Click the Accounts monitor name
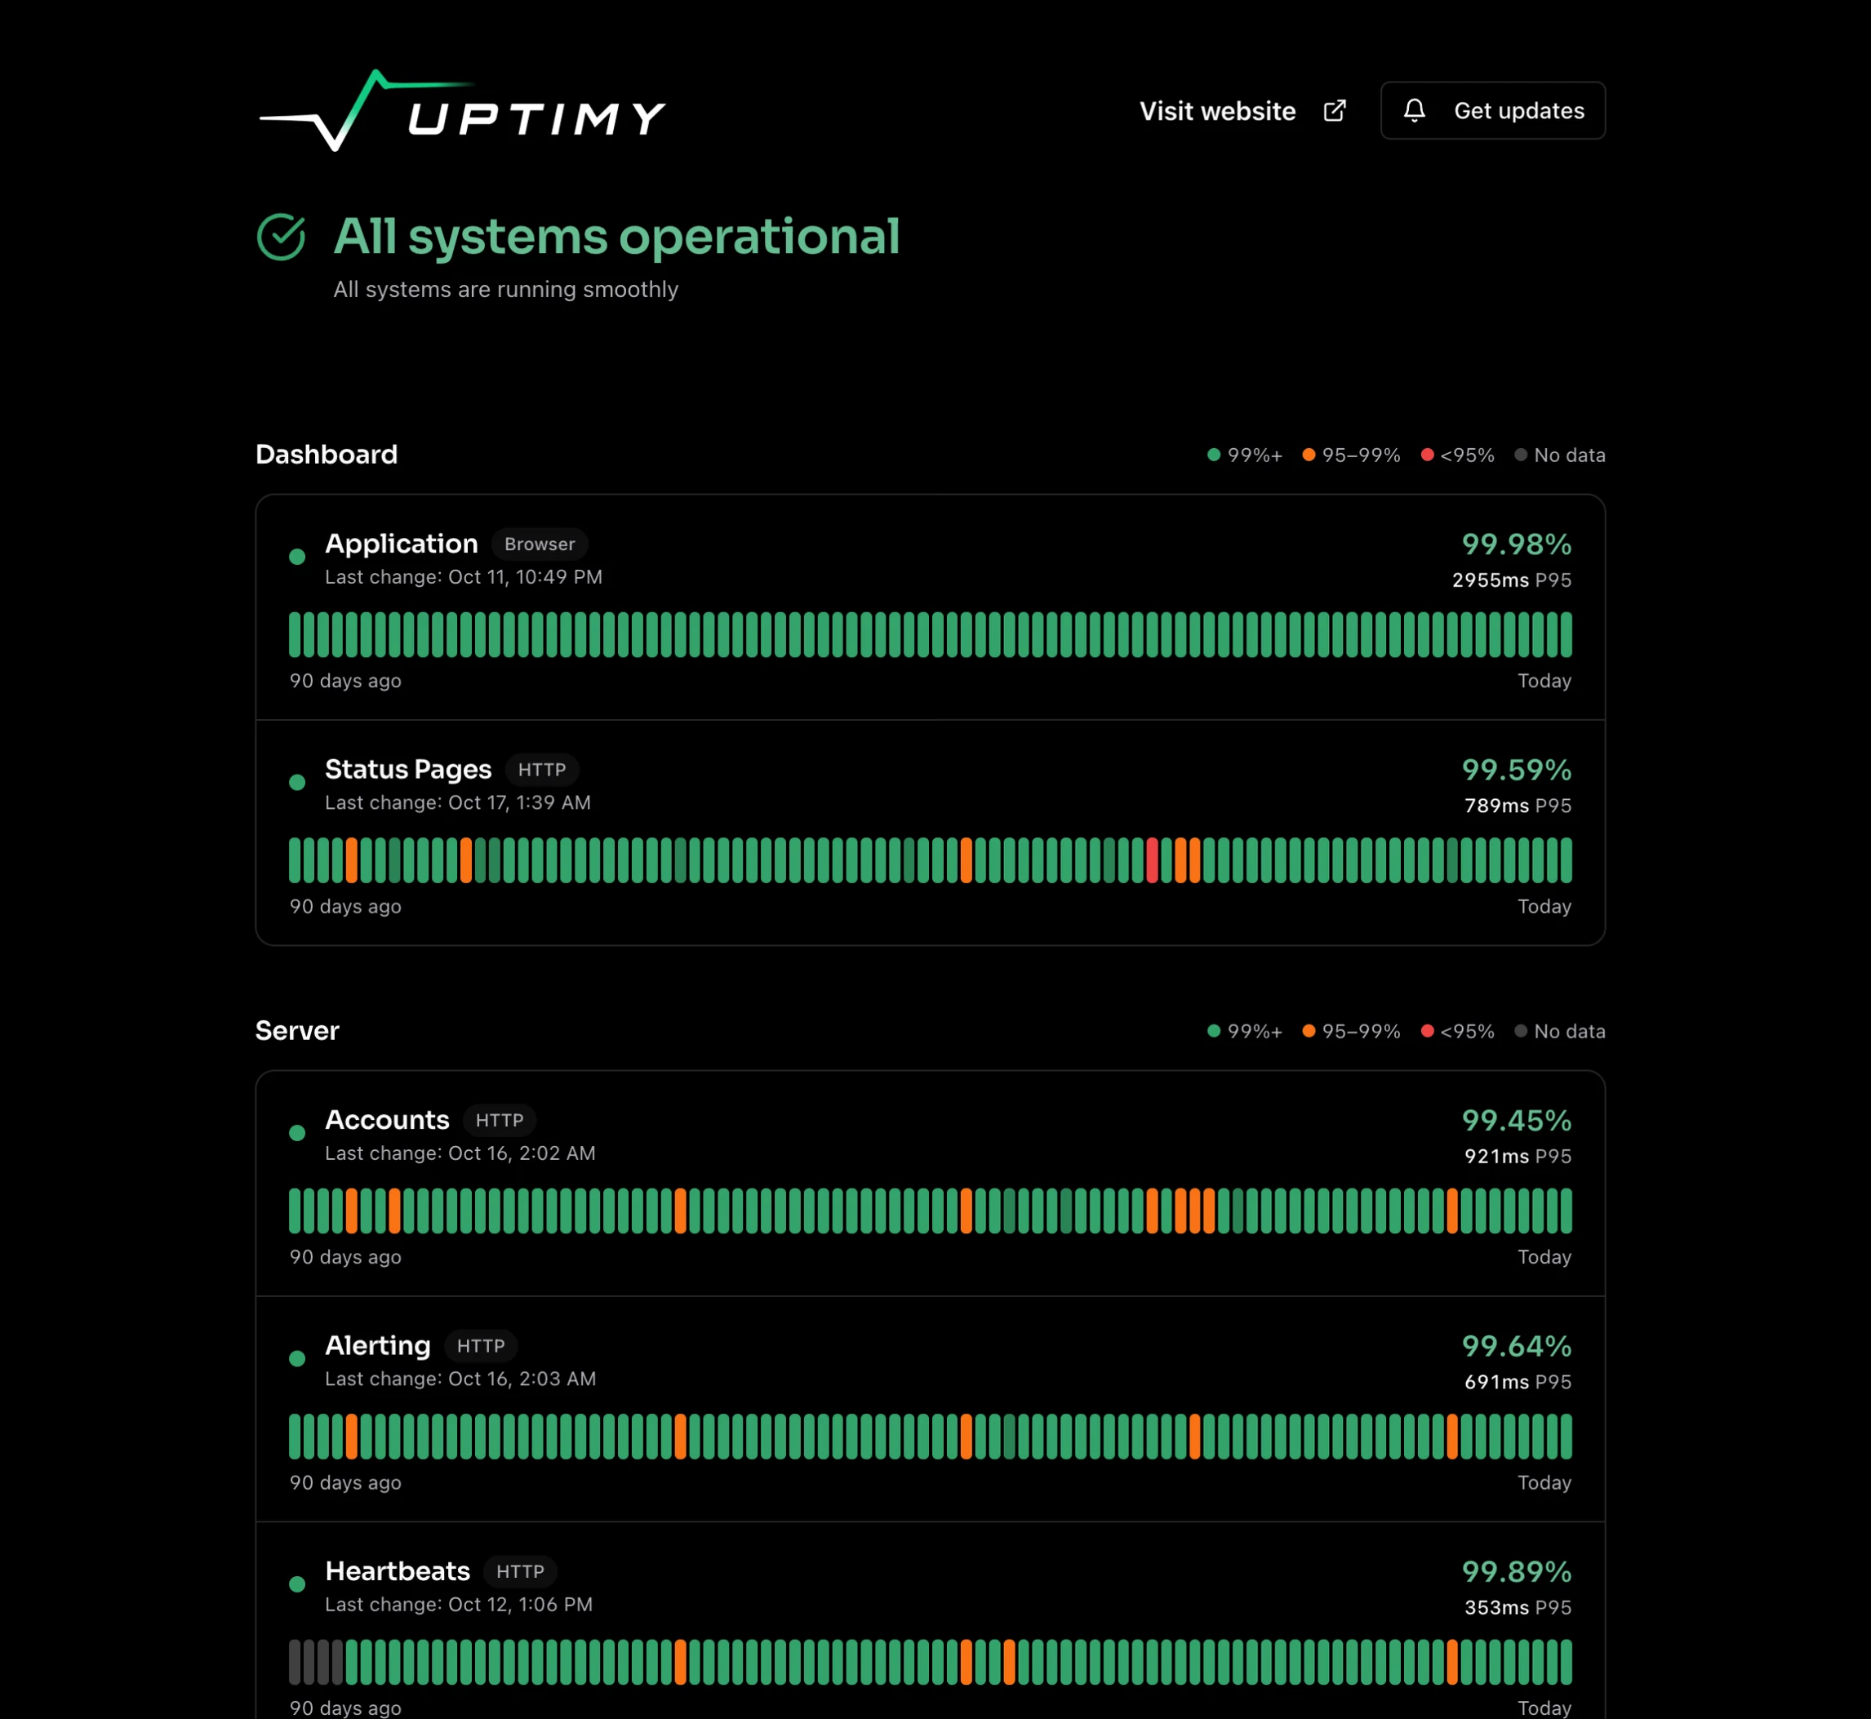The height and width of the screenshot is (1719, 1871). (387, 1120)
